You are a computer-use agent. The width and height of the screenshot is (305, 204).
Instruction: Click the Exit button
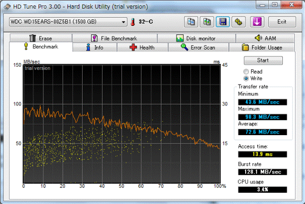pyautogui.click(x=282, y=22)
